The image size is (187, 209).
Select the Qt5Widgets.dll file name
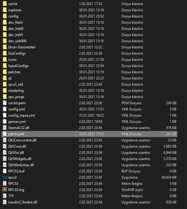click(x=20, y=159)
